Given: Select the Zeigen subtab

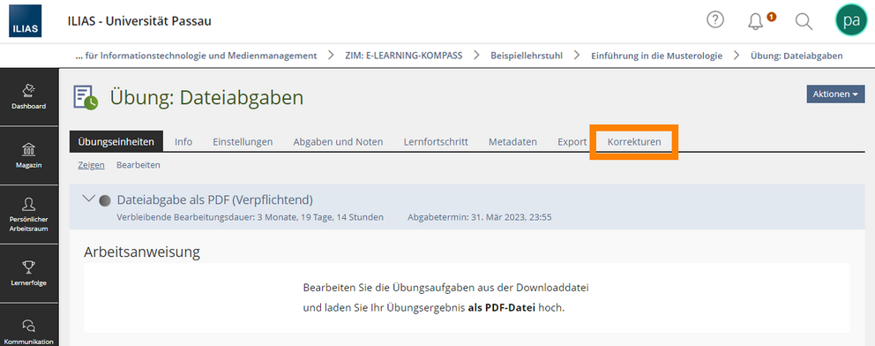Looking at the screenshot, I should click(91, 165).
